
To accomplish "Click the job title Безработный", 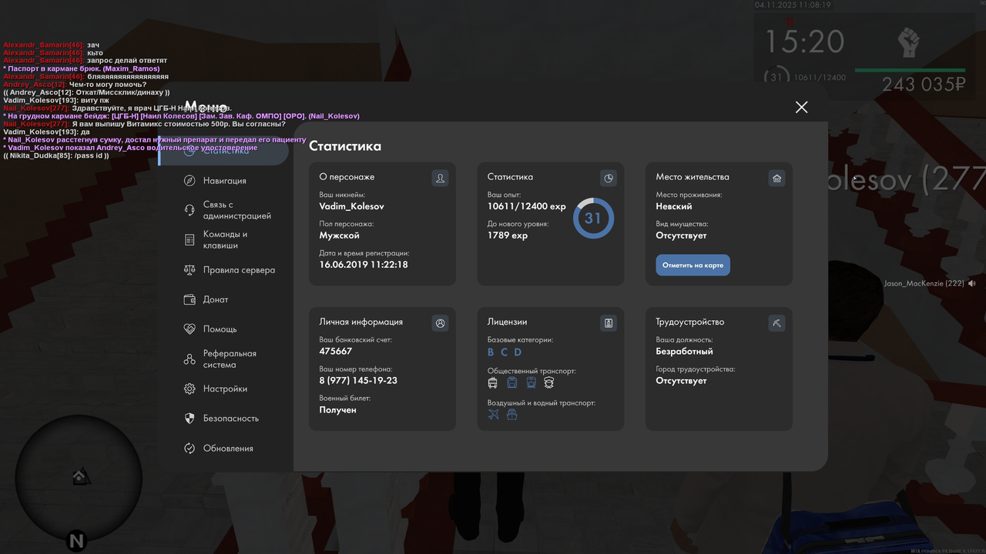I will coord(685,351).
